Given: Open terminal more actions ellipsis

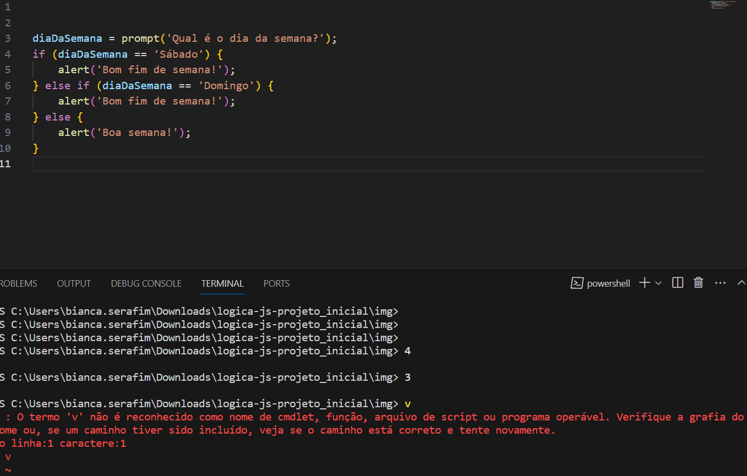Looking at the screenshot, I should coord(720,283).
